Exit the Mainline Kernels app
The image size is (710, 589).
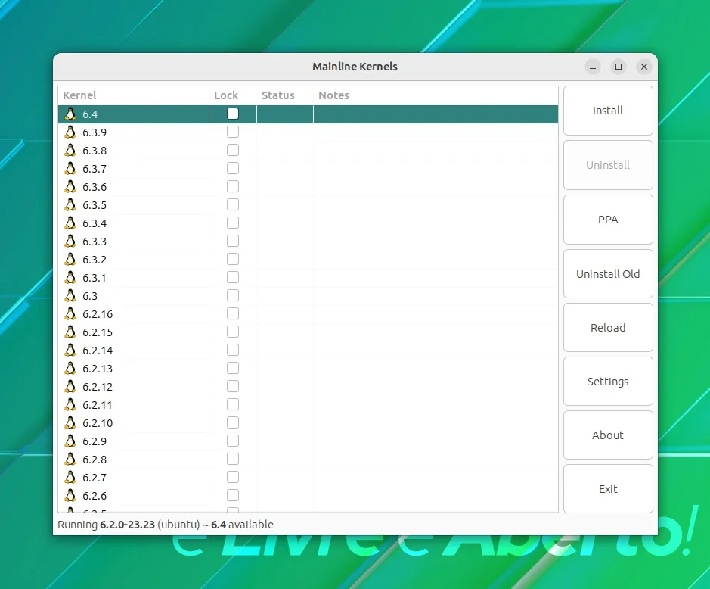[x=608, y=489]
